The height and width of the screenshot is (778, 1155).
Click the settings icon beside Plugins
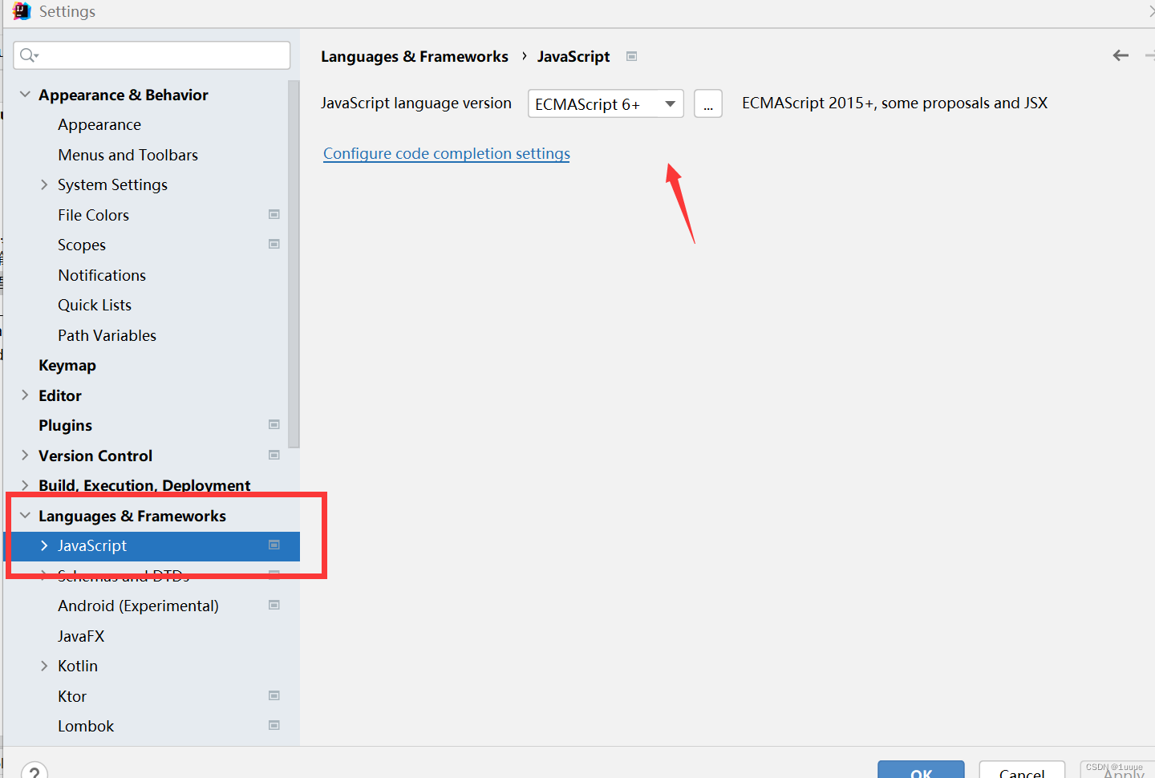pos(274,424)
